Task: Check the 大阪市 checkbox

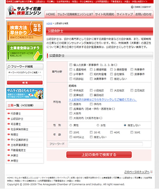Action: (71, 113)
